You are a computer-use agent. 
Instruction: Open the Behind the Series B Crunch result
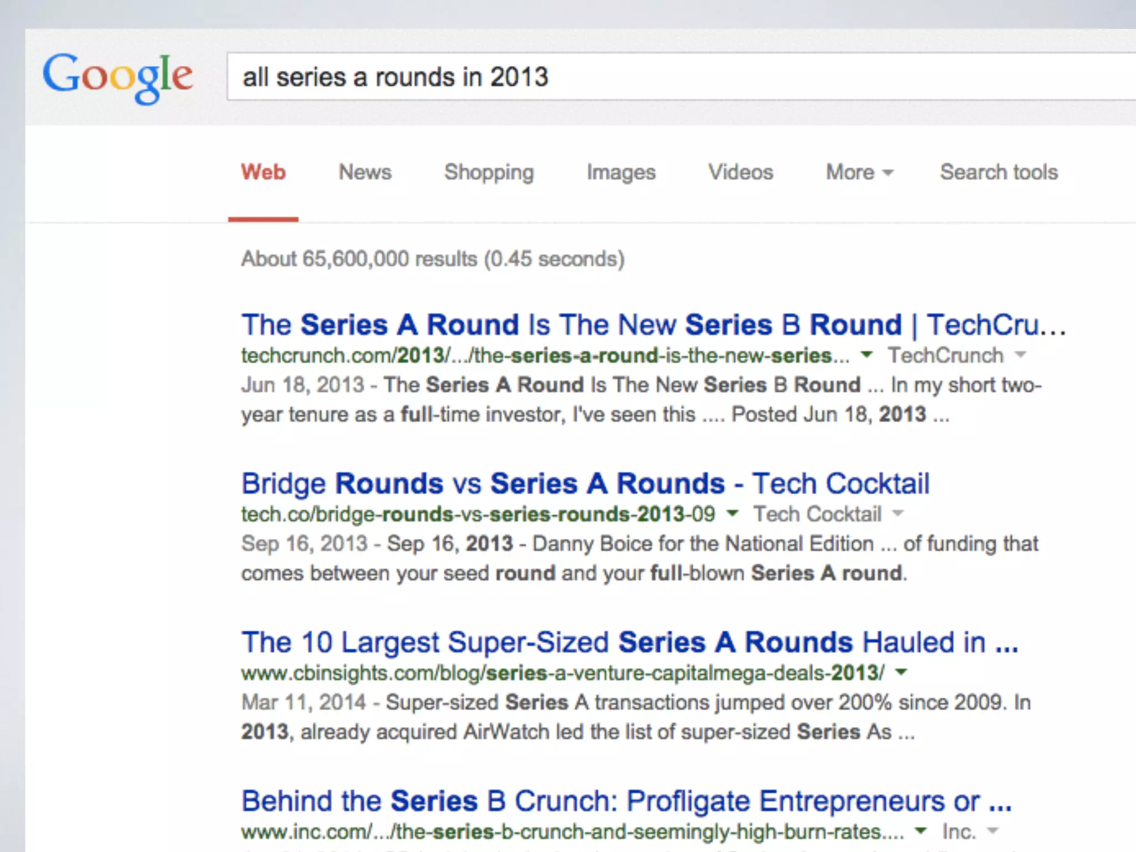[626, 801]
